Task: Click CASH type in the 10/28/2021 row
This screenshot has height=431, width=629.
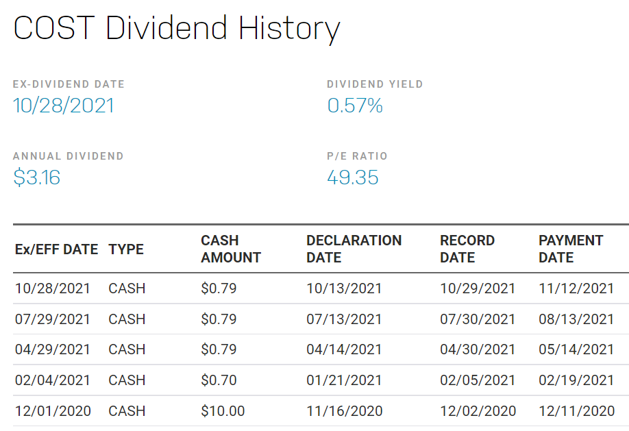Action: [x=127, y=288]
